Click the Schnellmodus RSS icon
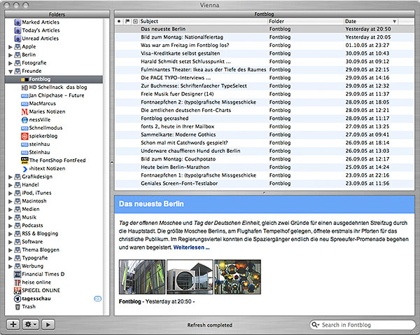This screenshot has width=420, height=335. pyautogui.click(x=24, y=128)
